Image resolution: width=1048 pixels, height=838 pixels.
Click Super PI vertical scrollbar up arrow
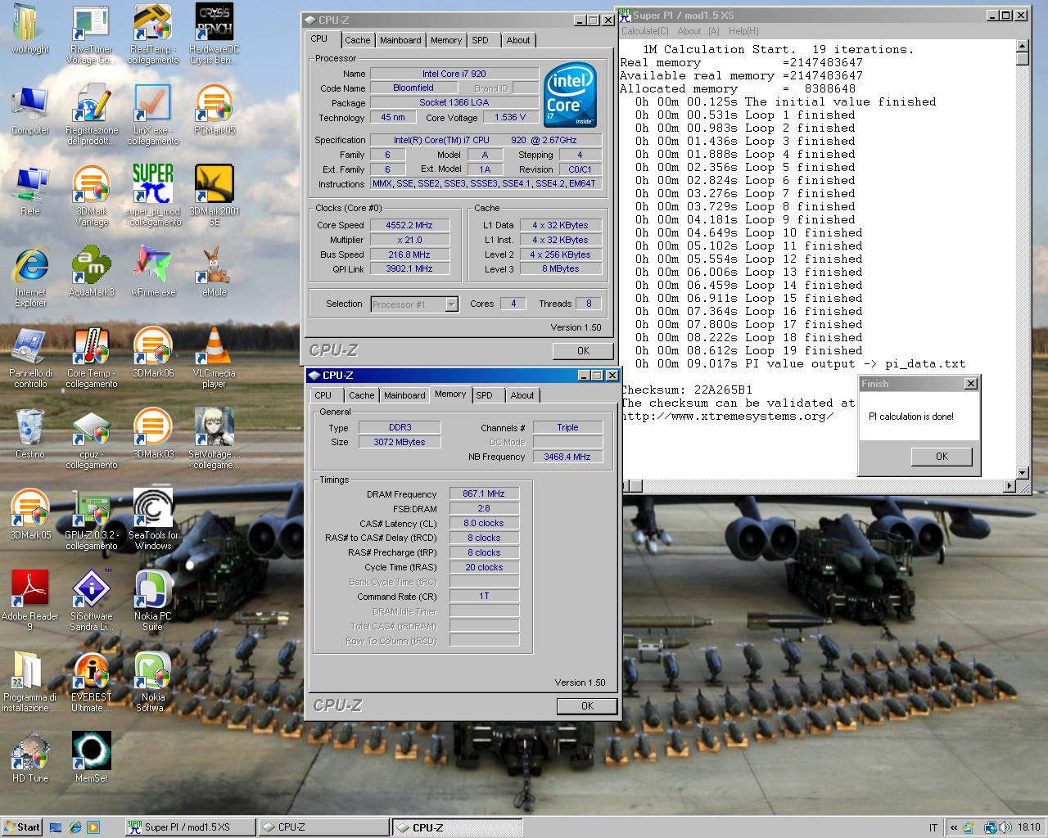coord(1022,46)
